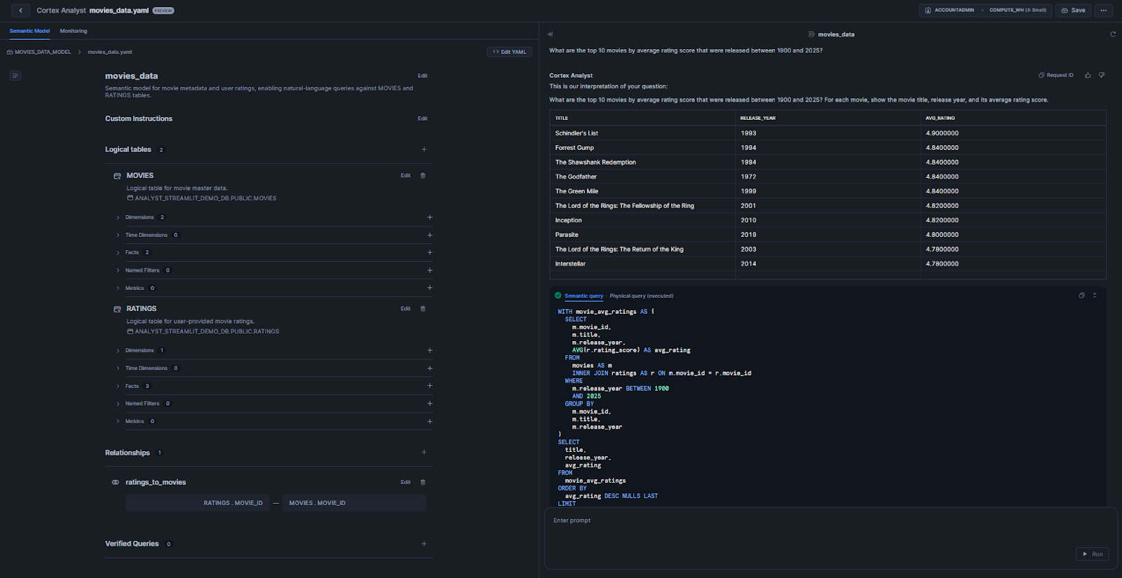Add a named filter to MOVIES table
This screenshot has height=578, width=1122.
pyautogui.click(x=430, y=270)
